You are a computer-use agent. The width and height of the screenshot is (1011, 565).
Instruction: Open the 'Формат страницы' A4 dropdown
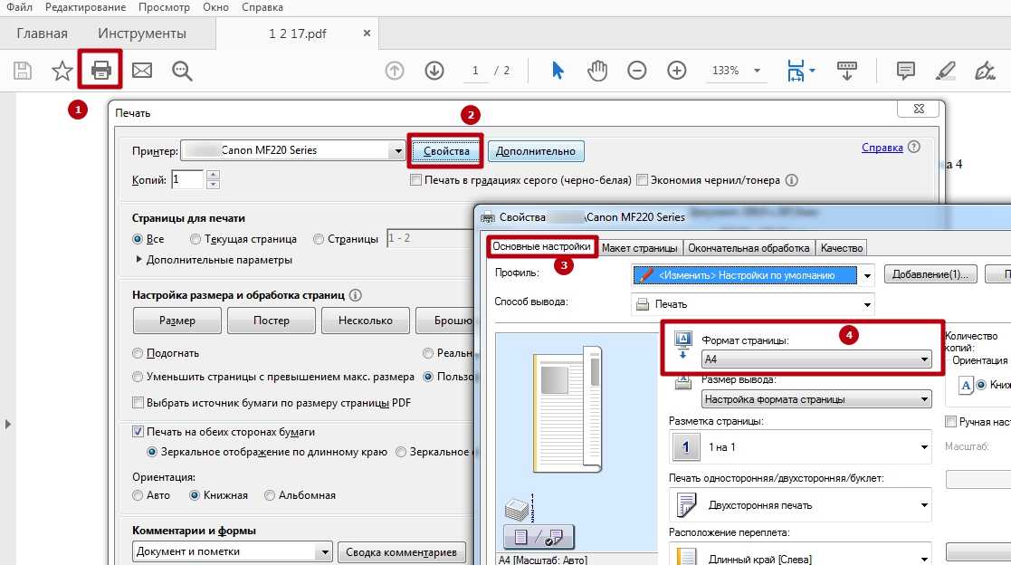coord(816,359)
